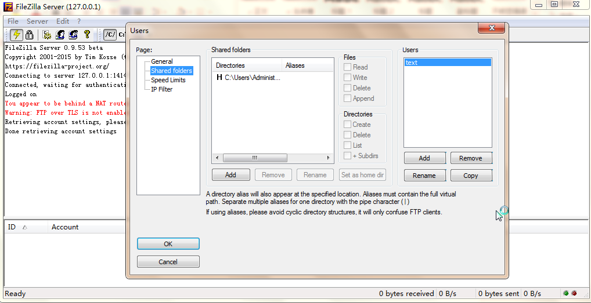Click the 'Ready' status bar text
The image size is (591, 303).
click(x=15, y=294)
